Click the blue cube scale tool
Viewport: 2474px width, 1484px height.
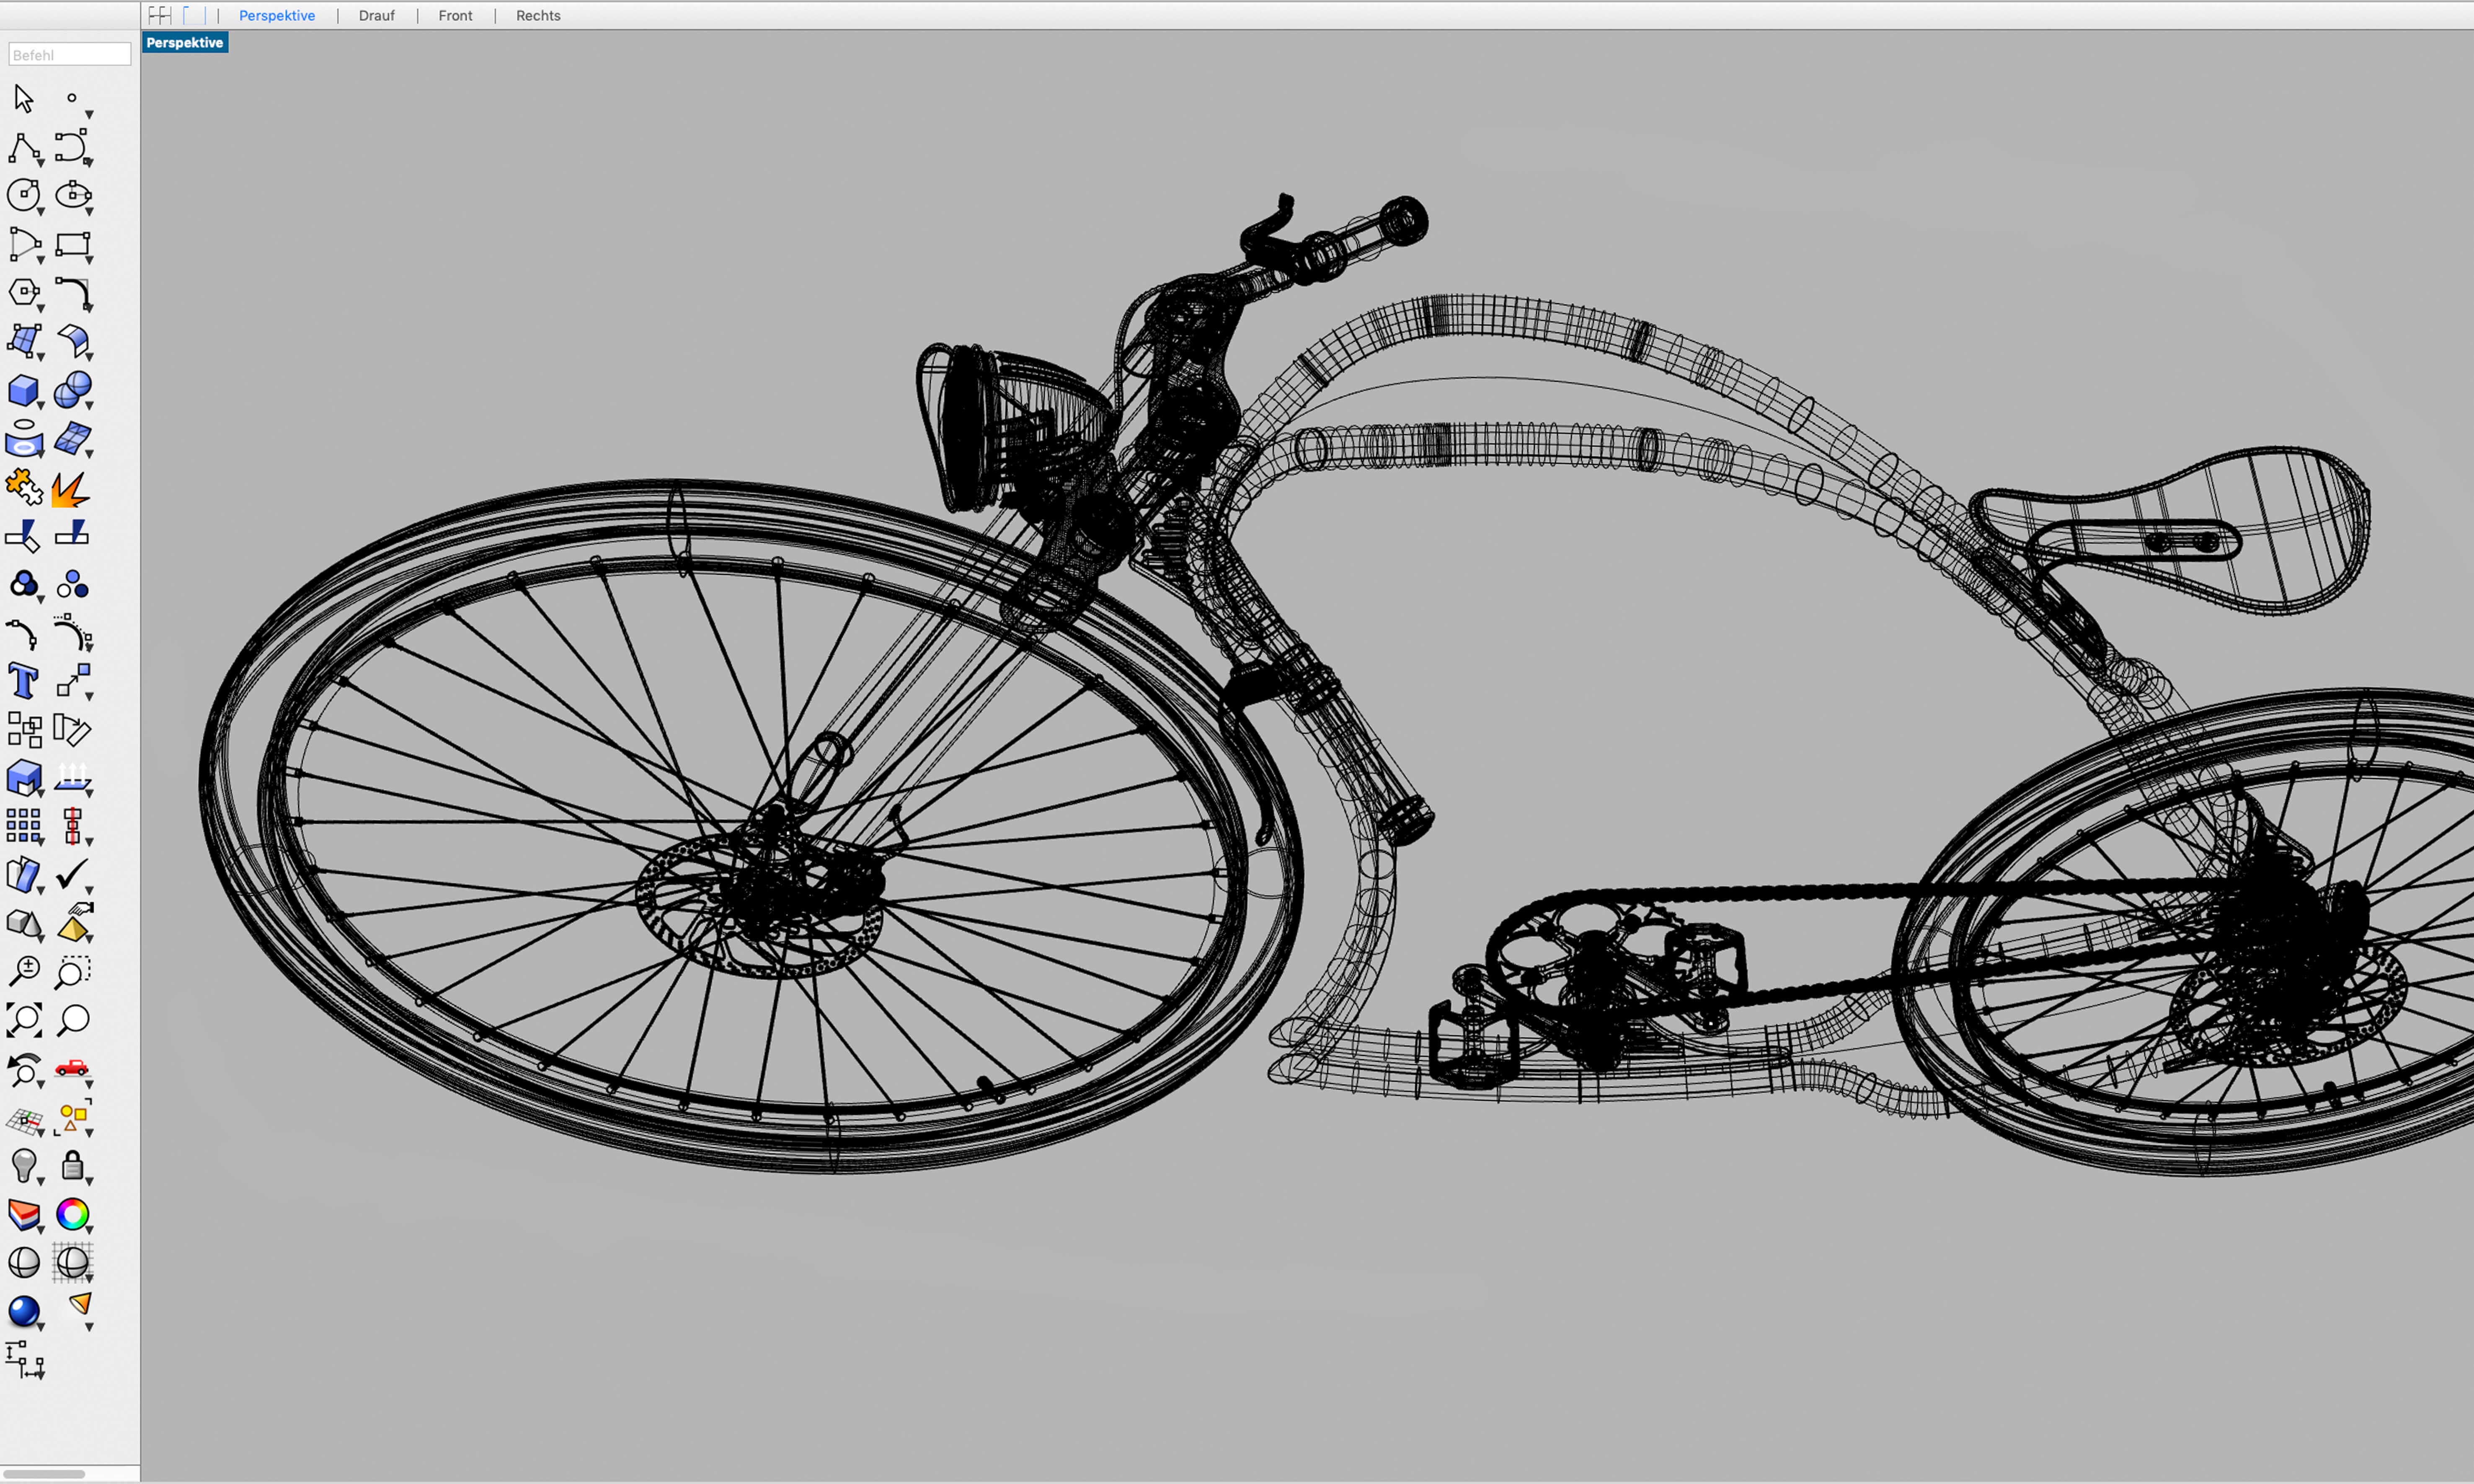(24, 778)
